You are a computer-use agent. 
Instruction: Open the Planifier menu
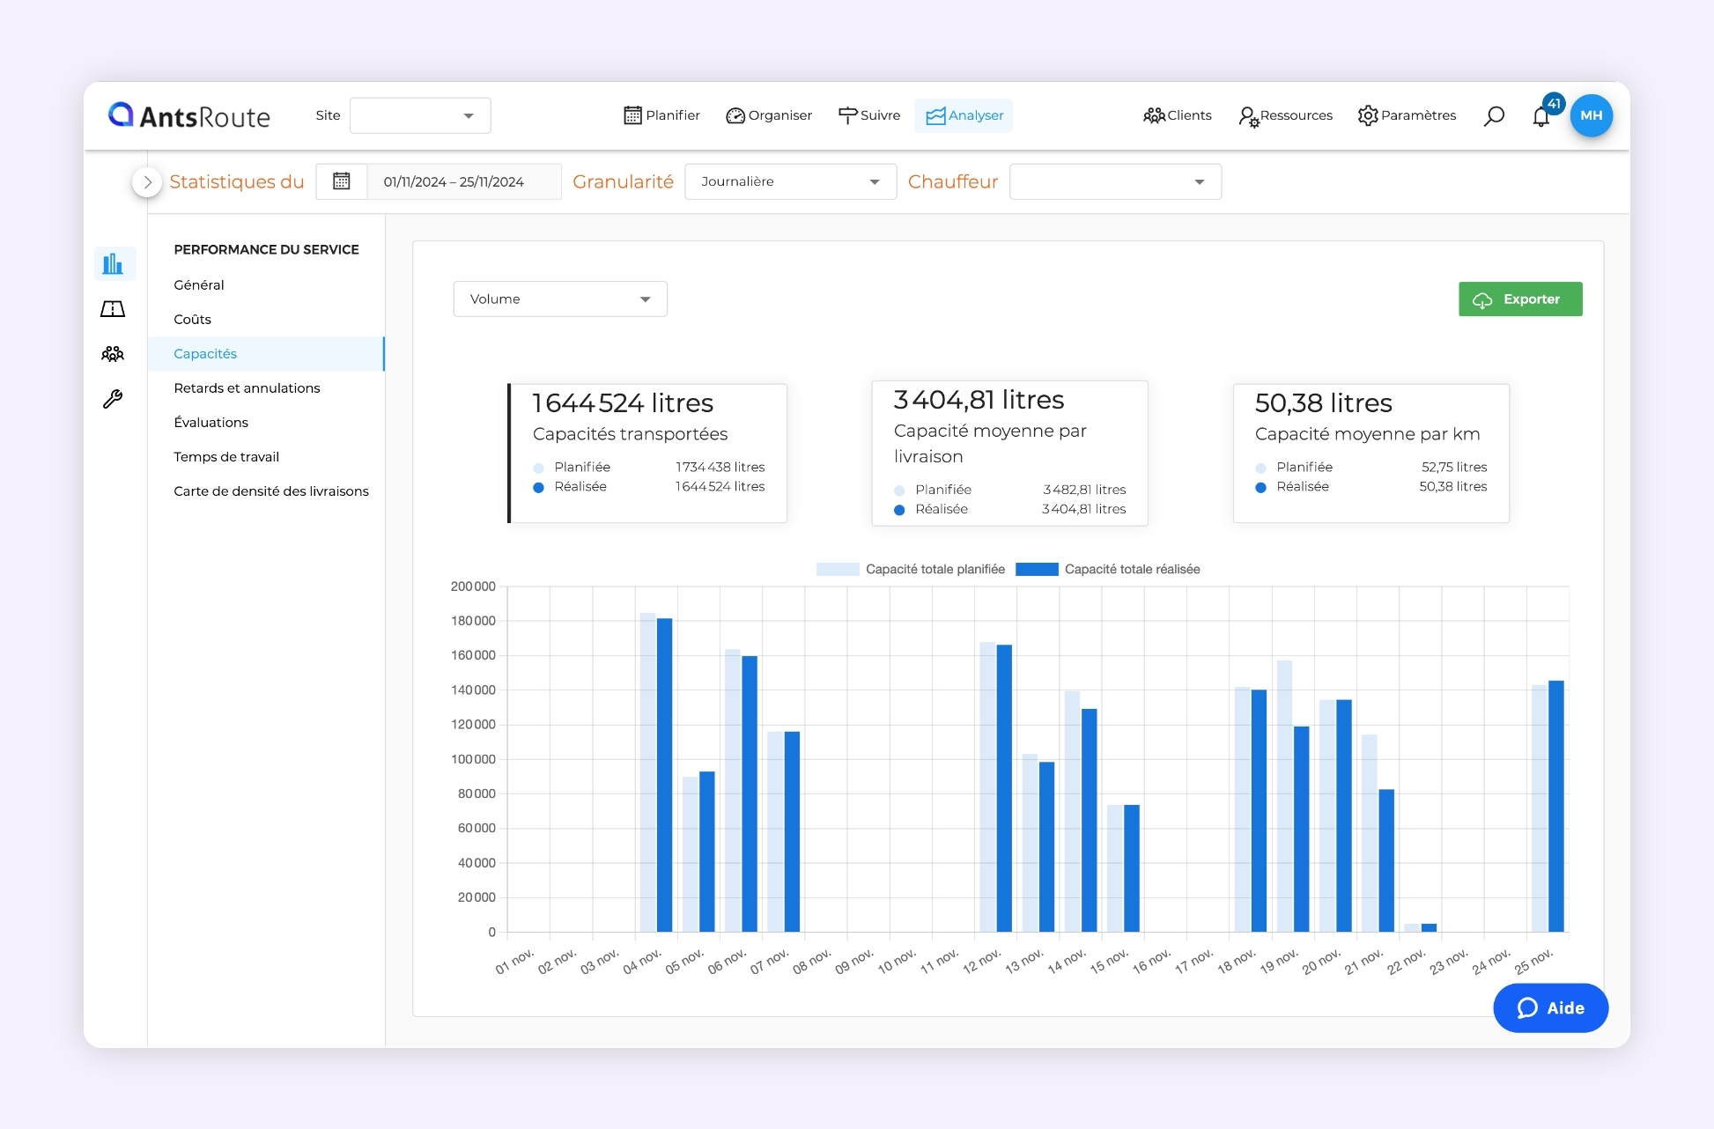coord(661,115)
